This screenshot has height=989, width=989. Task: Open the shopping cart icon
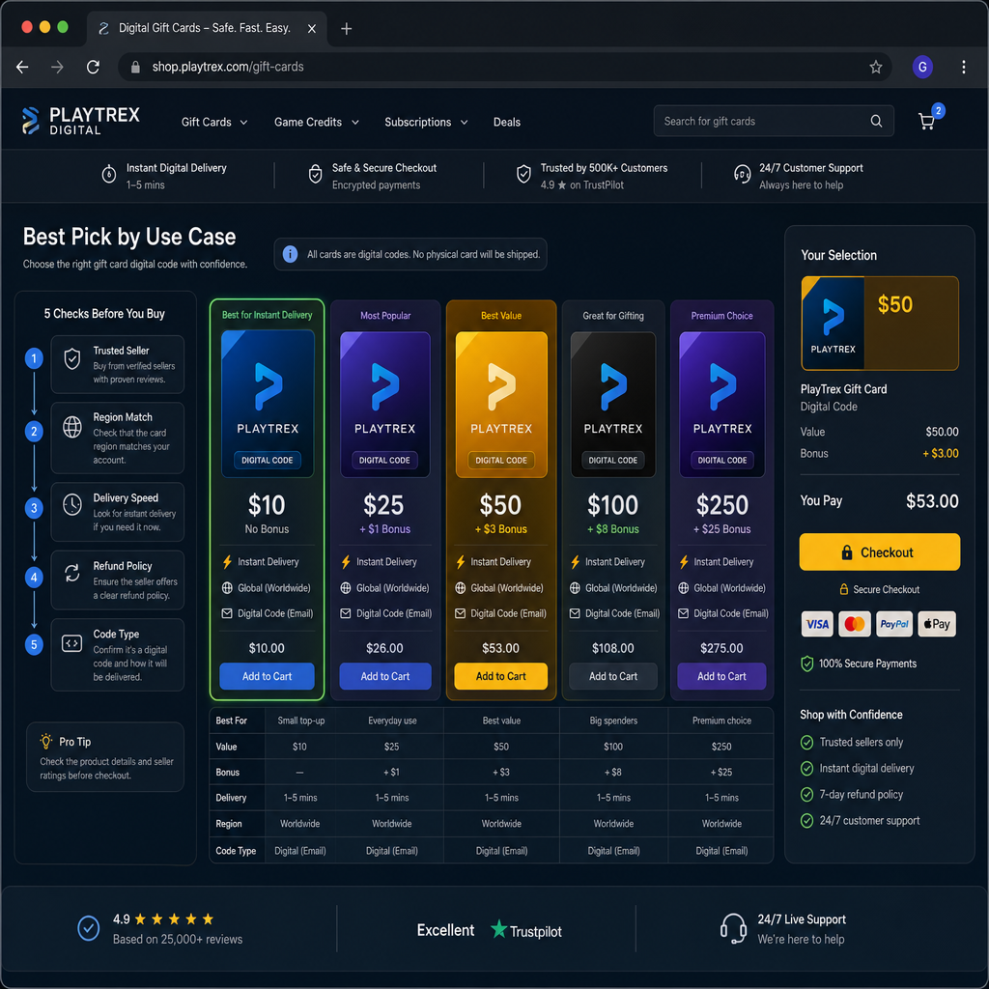point(926,121)
